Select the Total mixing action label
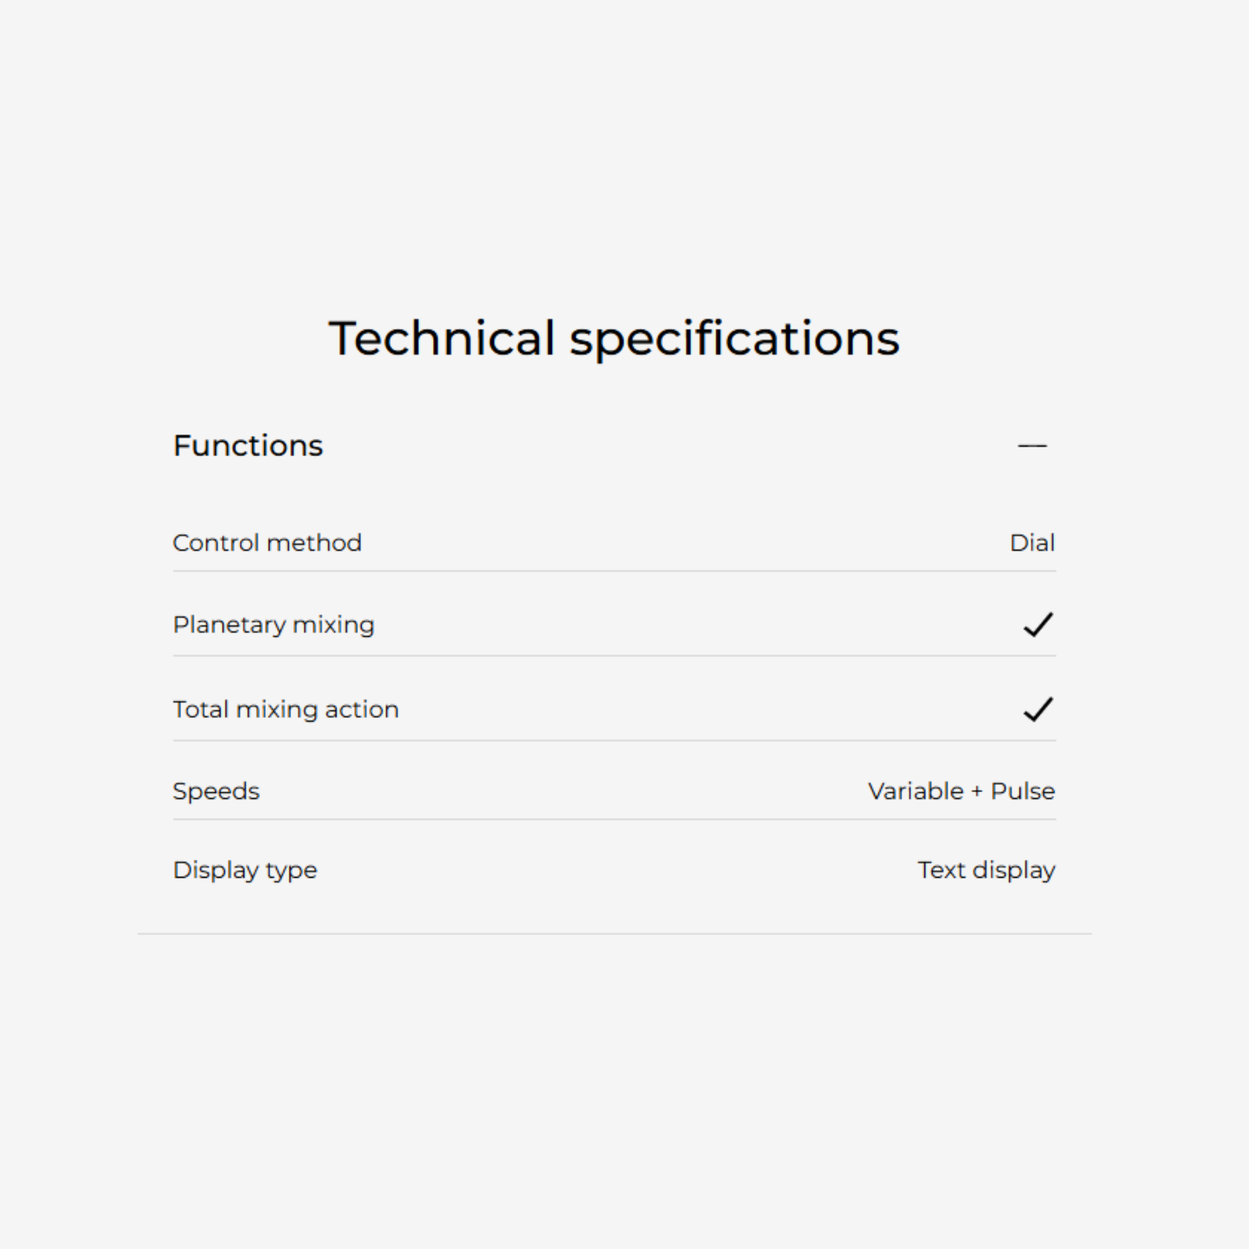This screenshot has width=1249, height=1249. [x=286, y=710]
